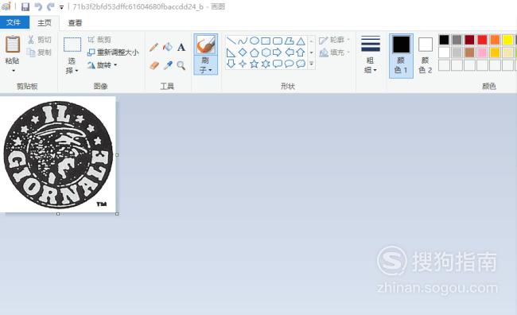Click the Cut scissors button
The image size is (517, 315).
click(39, 40)
